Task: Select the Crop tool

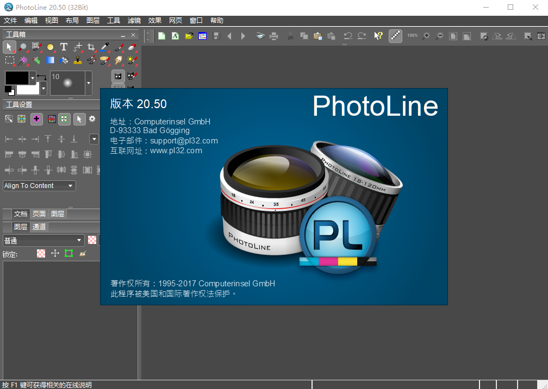Action: click(91, 47)
